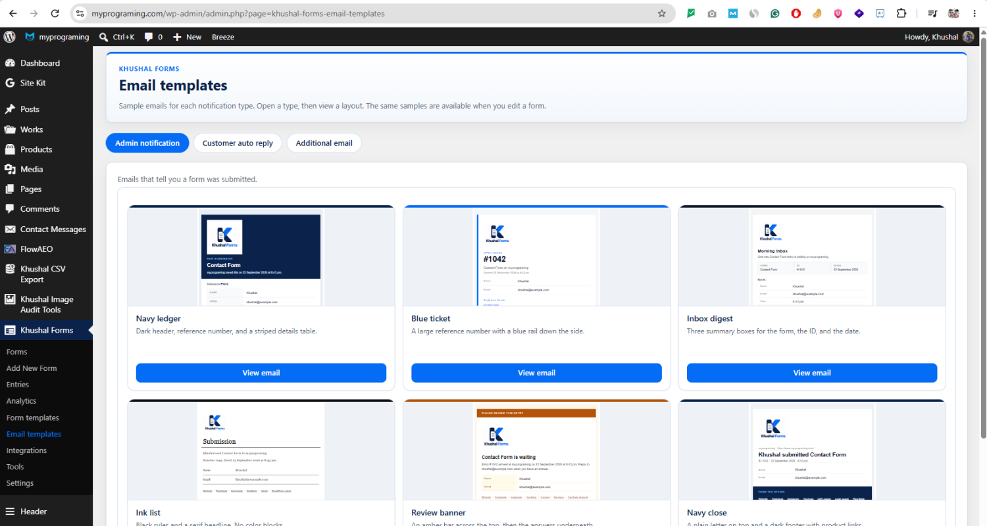Viewport: 987px width, 526px height.
Task: Open the Settings submenu item
Action: [x=20, y=483]
